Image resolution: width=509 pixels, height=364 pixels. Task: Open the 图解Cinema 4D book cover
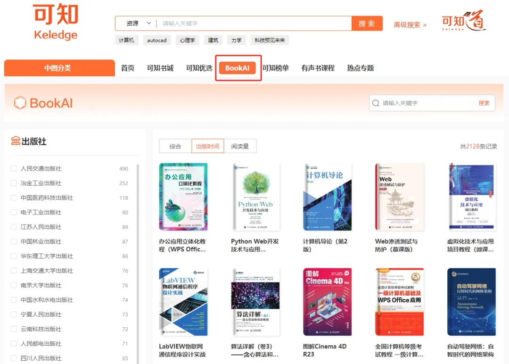point(327,302)
